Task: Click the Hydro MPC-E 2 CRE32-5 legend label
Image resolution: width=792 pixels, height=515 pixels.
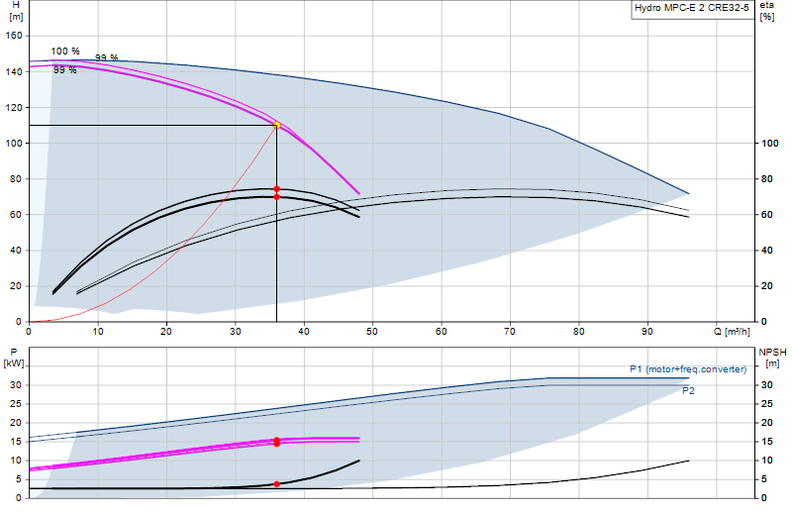Action: 691,8
